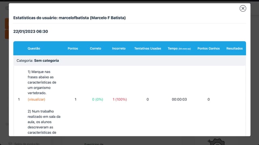Click the date 22/01/2023 06:30
This screenshot has height=145, width=259.
[31, 31]
